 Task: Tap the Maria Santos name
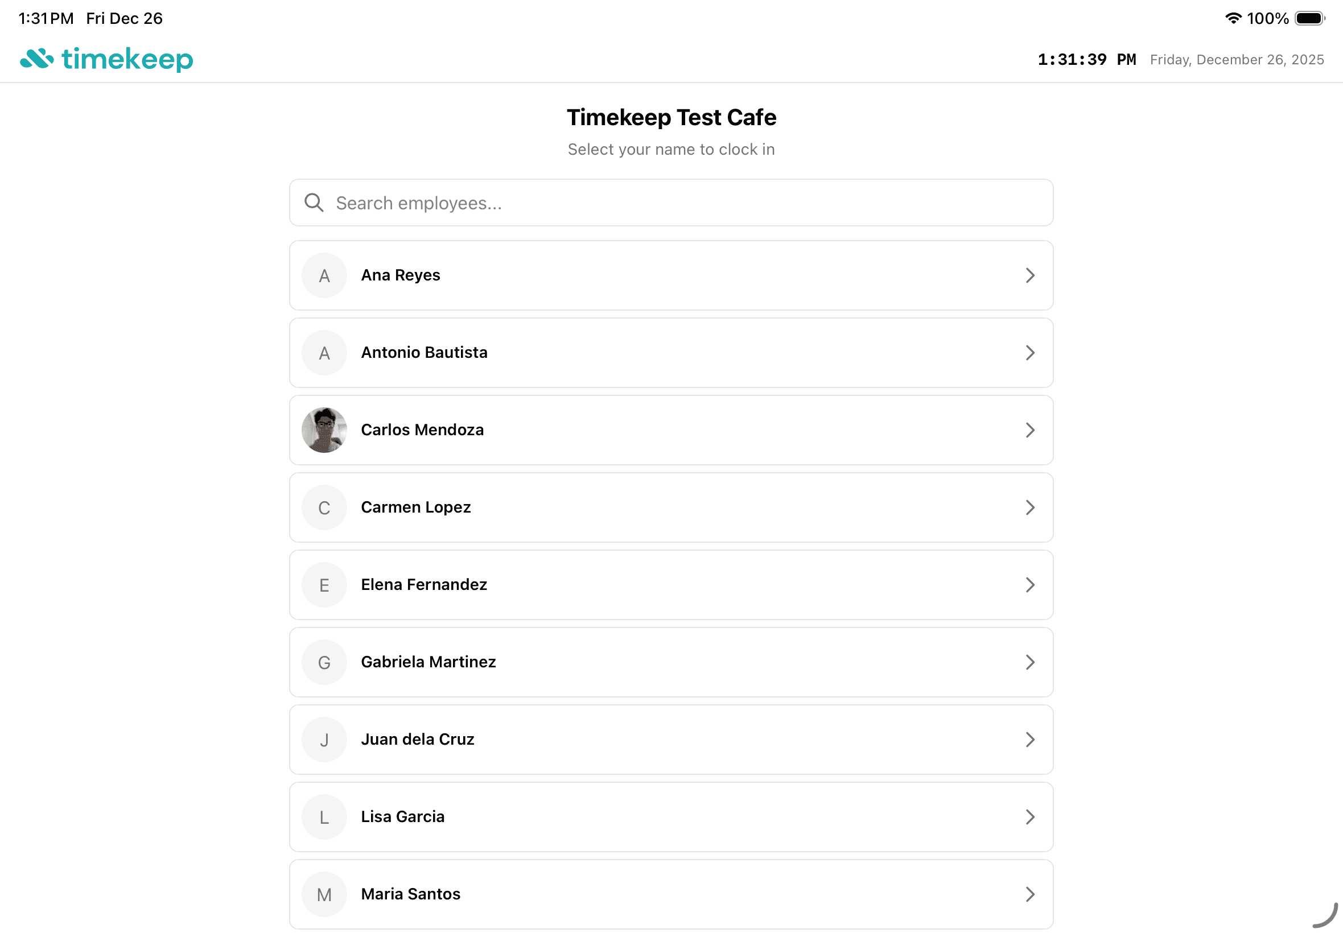(x=410, y=894)
